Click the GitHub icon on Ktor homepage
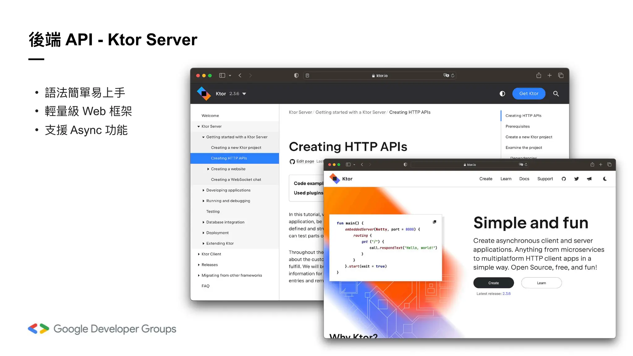Viewport: 633px width, 356px height. [563, 179]
